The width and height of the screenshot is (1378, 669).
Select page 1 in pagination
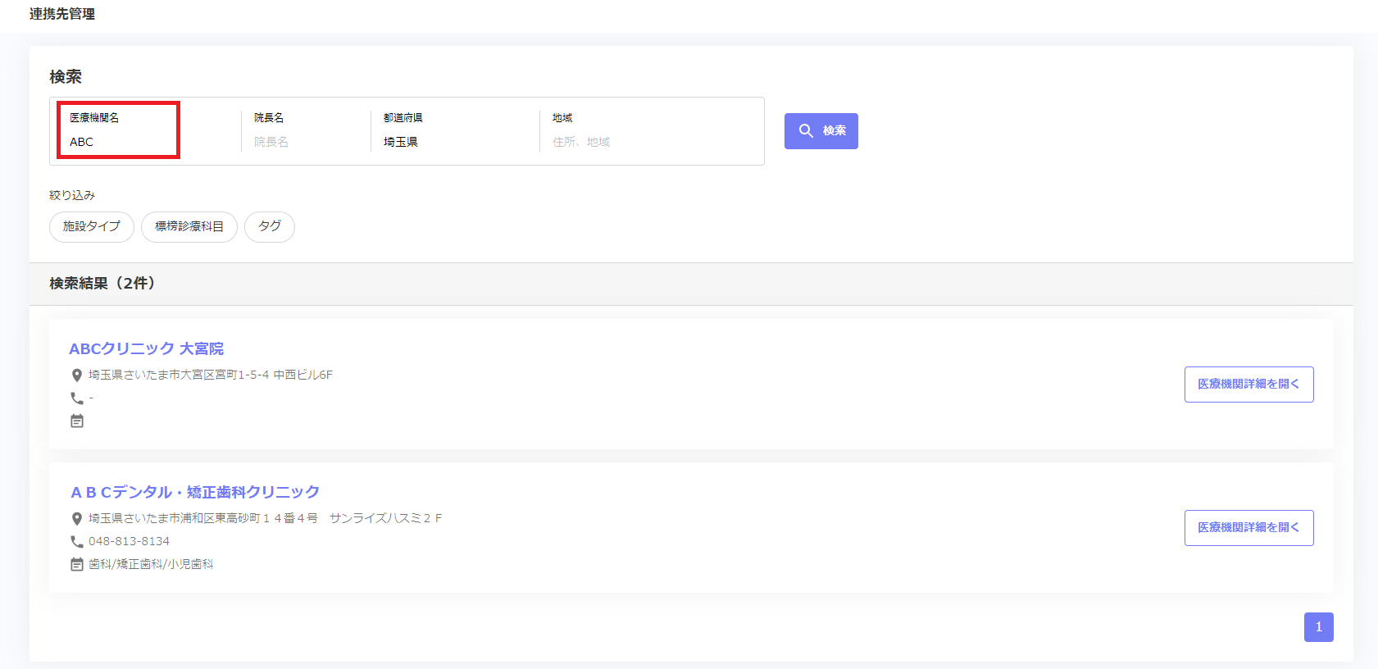(x=1318, y=627)
